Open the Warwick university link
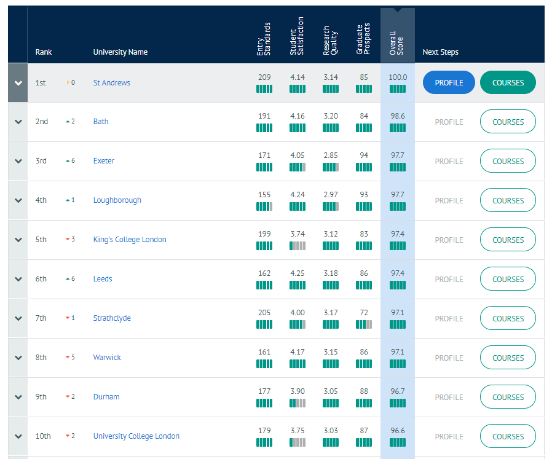 [107, 357]
